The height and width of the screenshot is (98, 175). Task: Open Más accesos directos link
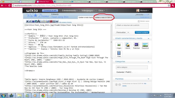pos(65,22)
